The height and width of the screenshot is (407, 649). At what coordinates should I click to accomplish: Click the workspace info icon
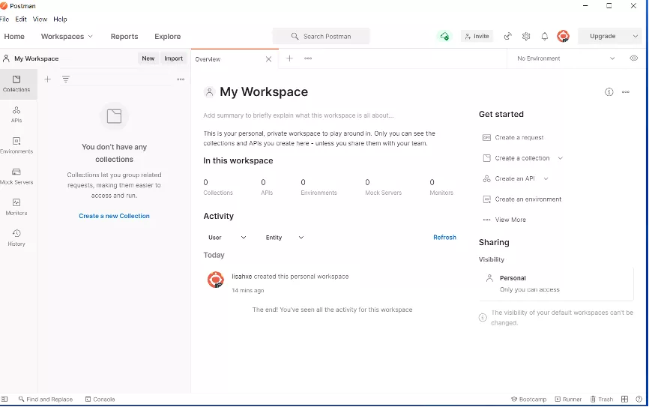[x=609, y=92]
